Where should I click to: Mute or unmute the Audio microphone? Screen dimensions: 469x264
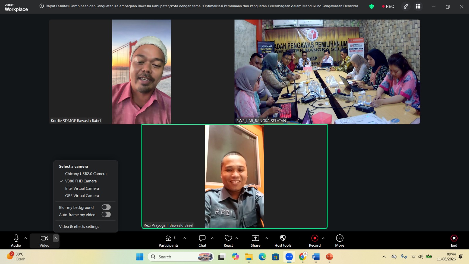[16, 241]
